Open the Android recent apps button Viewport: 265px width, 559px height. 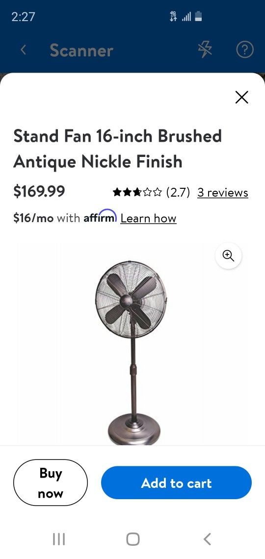[x=59, y=539]
